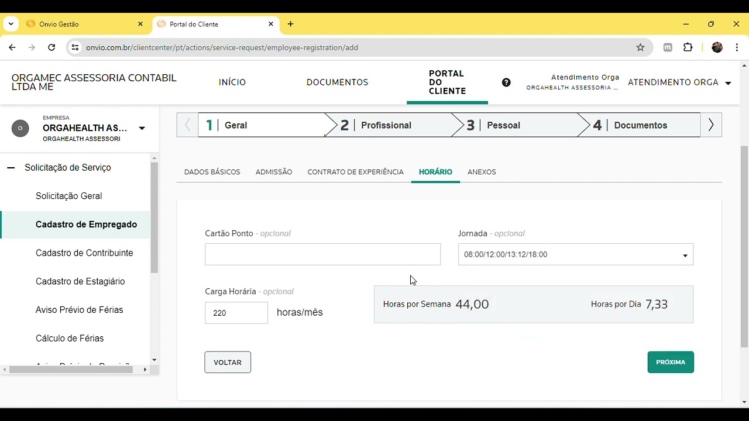Open DOCUMENTOS in the top navigation
The height and width of the screenshot is (421, 749).
[x=337, y=82]
